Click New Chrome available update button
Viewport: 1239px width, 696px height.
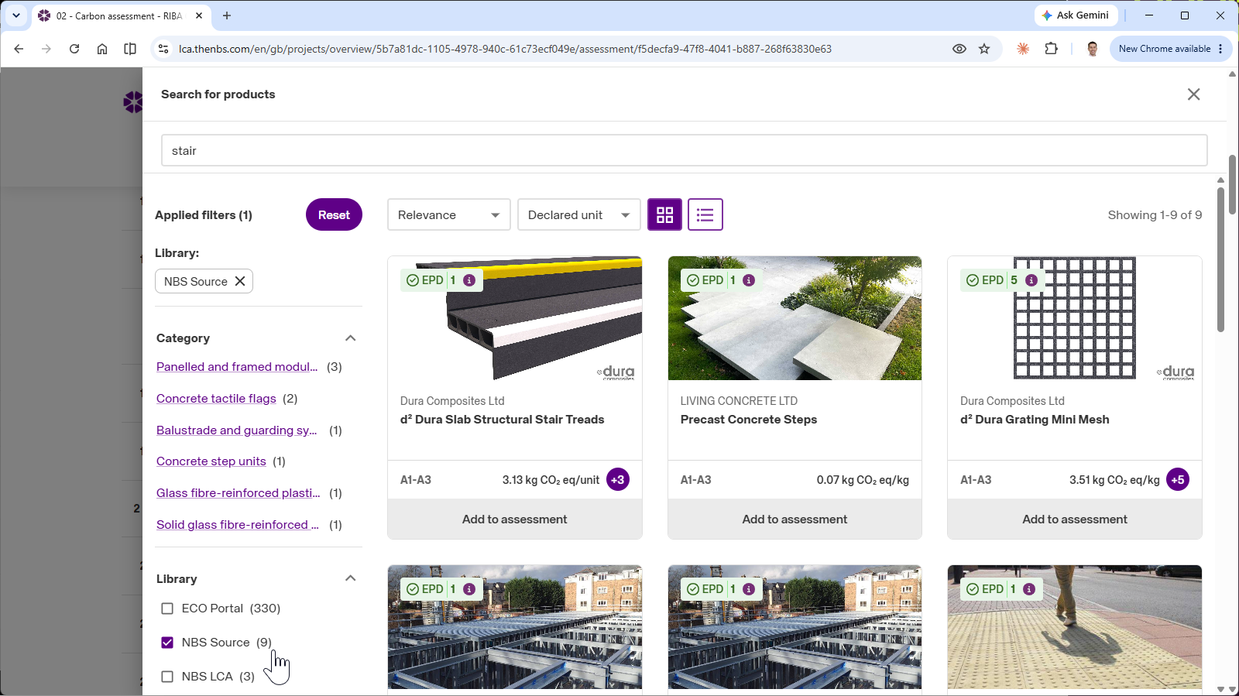click(x=1171, y=49)
